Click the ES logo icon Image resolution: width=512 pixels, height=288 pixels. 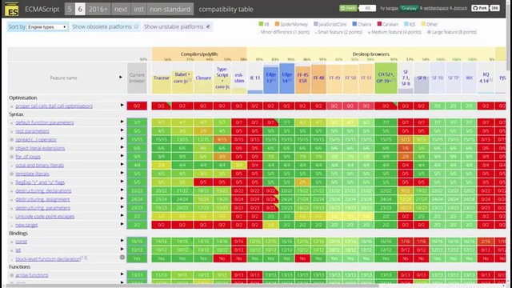coord(12,9)
